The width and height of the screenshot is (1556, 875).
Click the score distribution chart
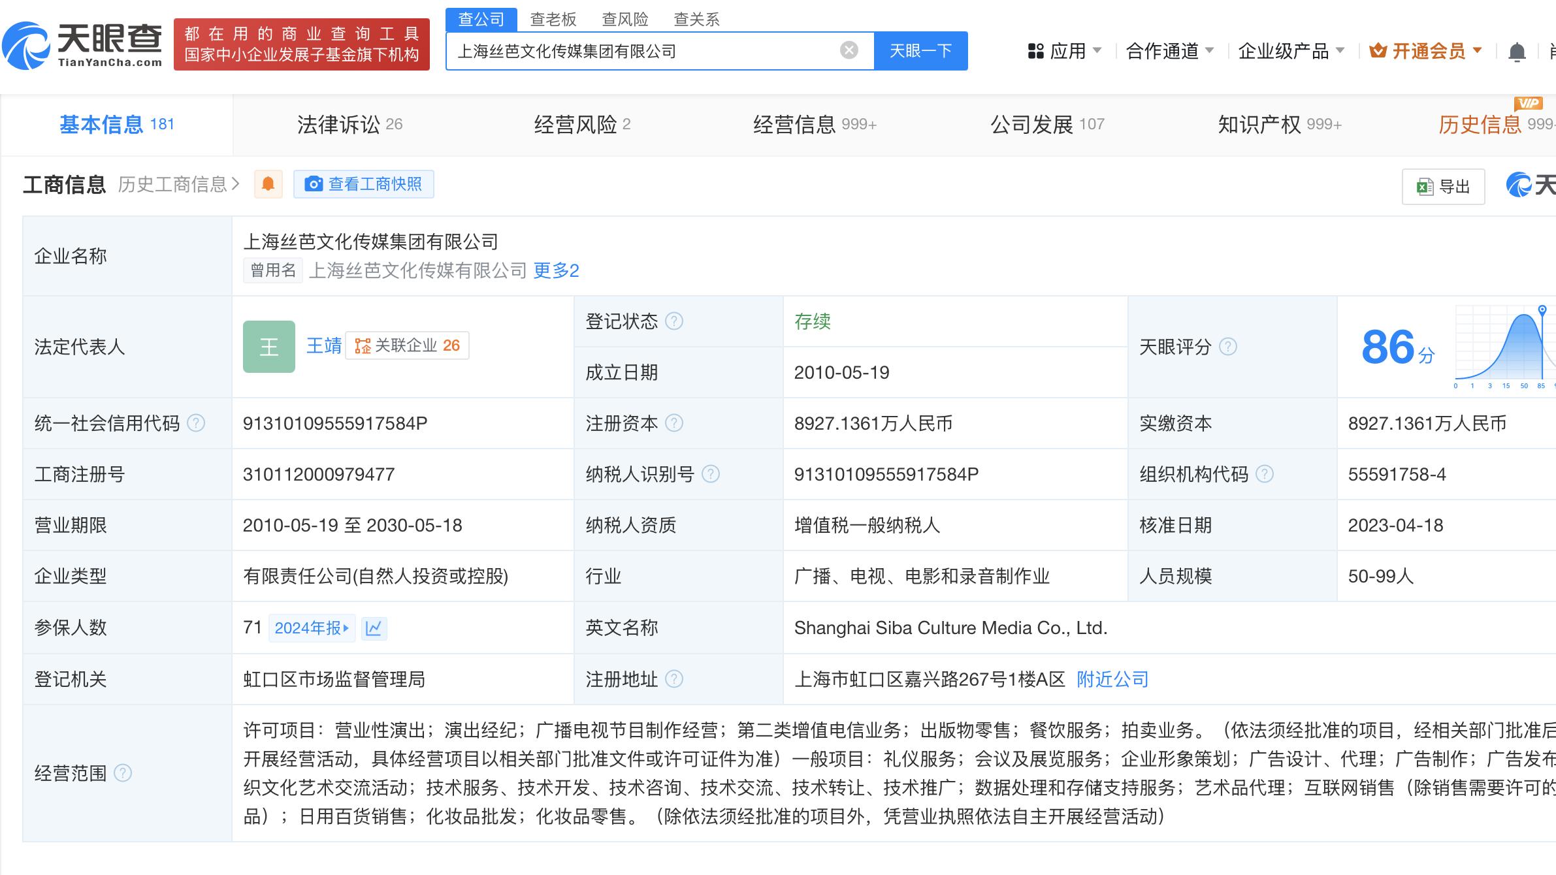pyautogui.click(x=1505, y=346)
